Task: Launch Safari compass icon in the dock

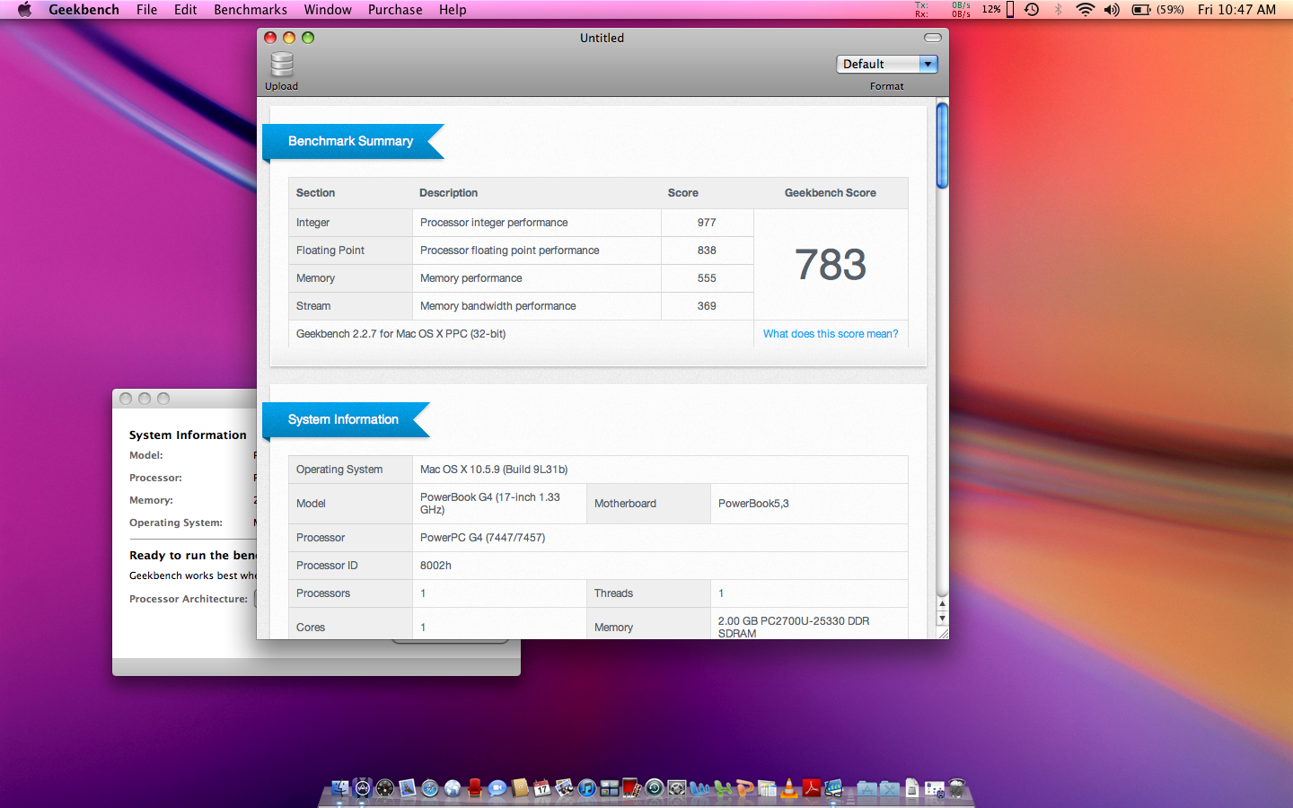Action: pyautogui.click(x=430, y=788)
